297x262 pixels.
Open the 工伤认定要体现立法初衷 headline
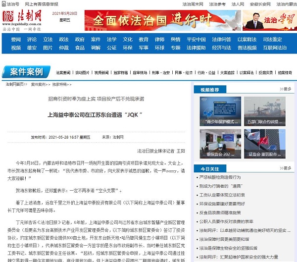point(223,195)
